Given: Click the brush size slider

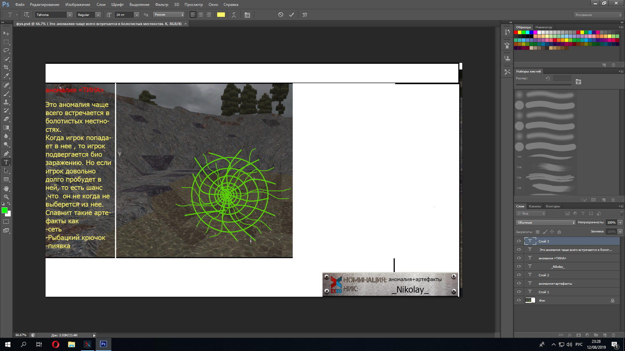Looking at the screenshot, I should click(x=543, y=85).
